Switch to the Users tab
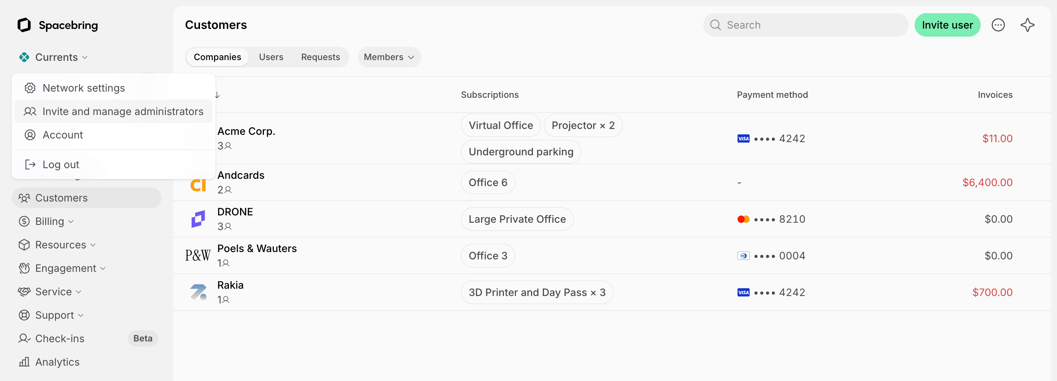Image resolution: width=1057 pixels, height=381 pixels. pos(271,57)
